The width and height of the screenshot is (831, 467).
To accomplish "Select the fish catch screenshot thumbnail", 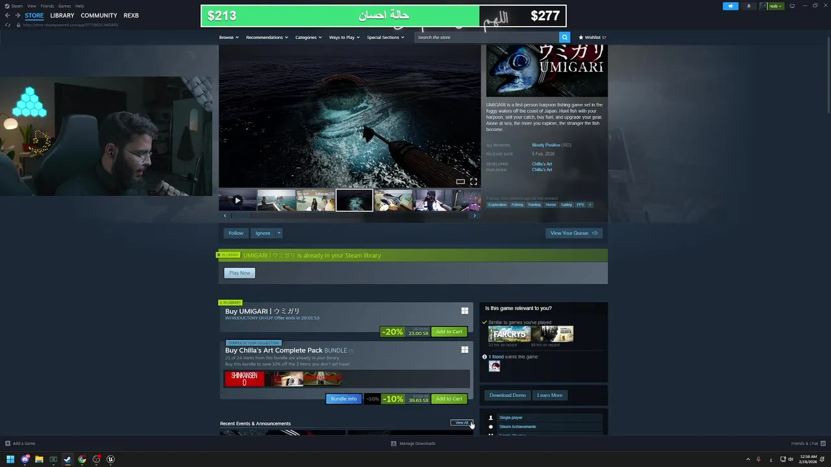I will tap(393, 200).
